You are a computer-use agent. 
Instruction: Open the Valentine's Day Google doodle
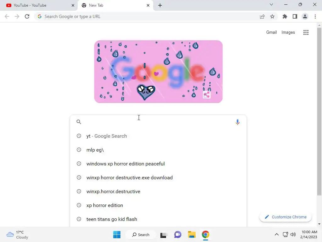[158, 72]
